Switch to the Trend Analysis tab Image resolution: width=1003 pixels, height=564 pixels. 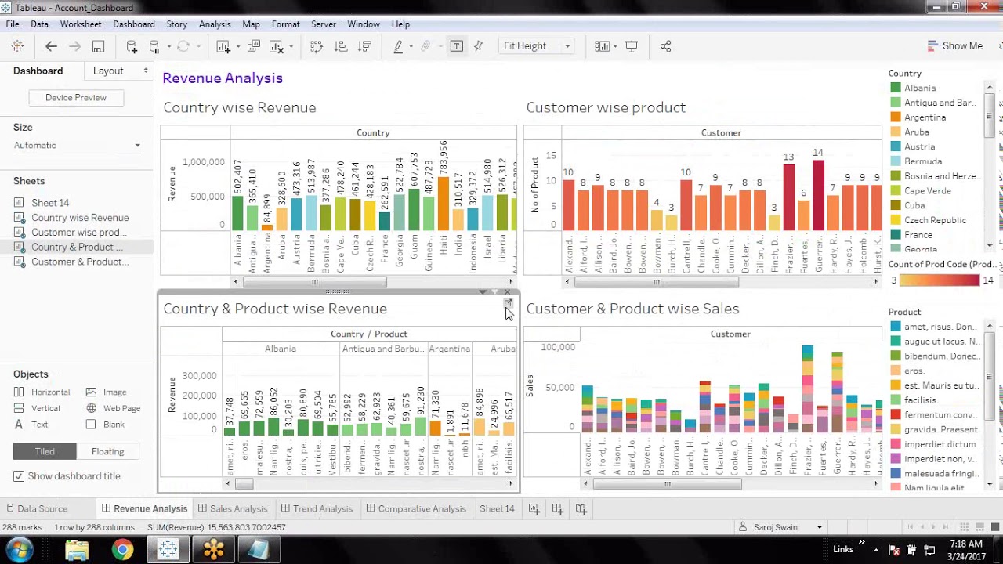coord(317,508)
